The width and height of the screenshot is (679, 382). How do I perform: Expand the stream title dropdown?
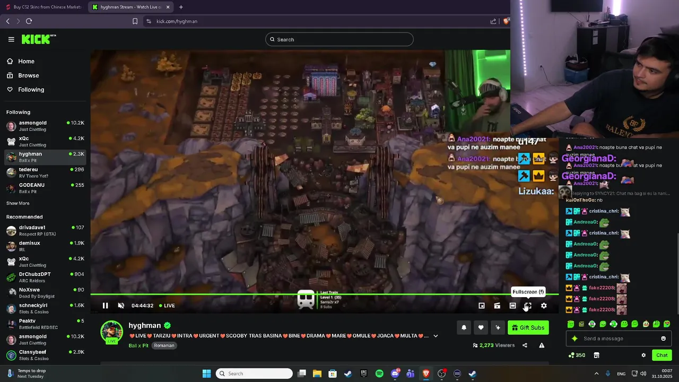[x=436, y=336]
